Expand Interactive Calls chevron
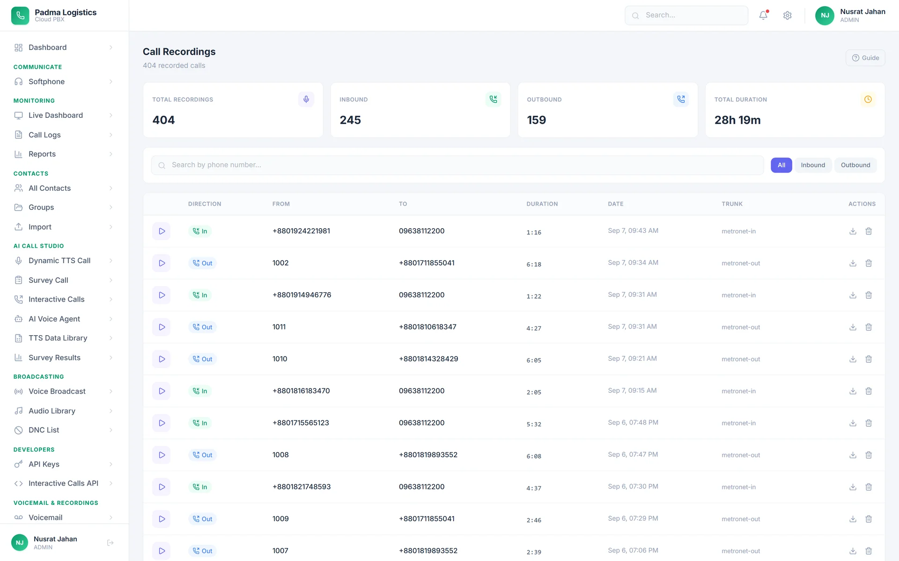Screen dimensions: 899x561 pos(111,299)
